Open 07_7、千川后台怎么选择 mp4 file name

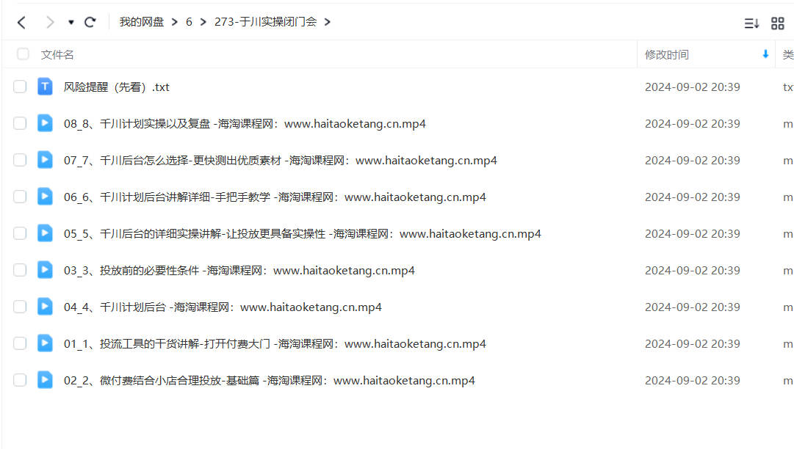(280, 160)
